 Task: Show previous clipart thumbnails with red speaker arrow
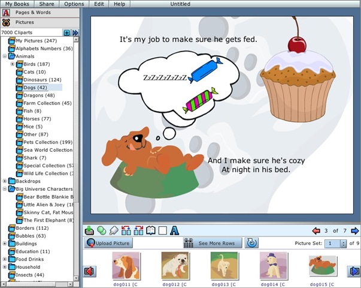[x=89, y=271]
